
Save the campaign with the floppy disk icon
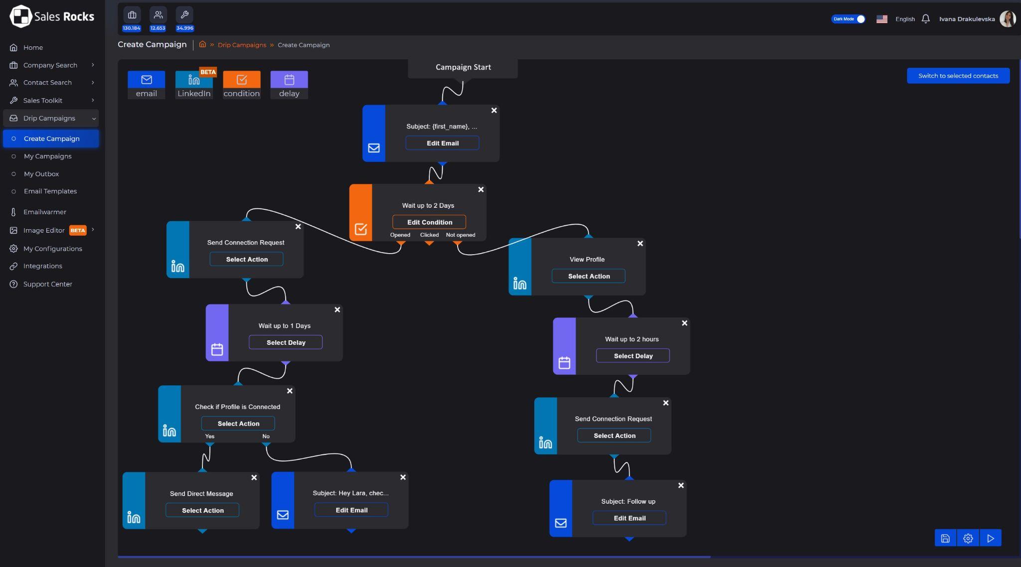[x=945, y=538]
